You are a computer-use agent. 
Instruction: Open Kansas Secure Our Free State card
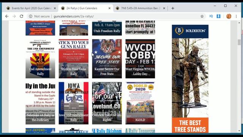click(x=107, y=59)
